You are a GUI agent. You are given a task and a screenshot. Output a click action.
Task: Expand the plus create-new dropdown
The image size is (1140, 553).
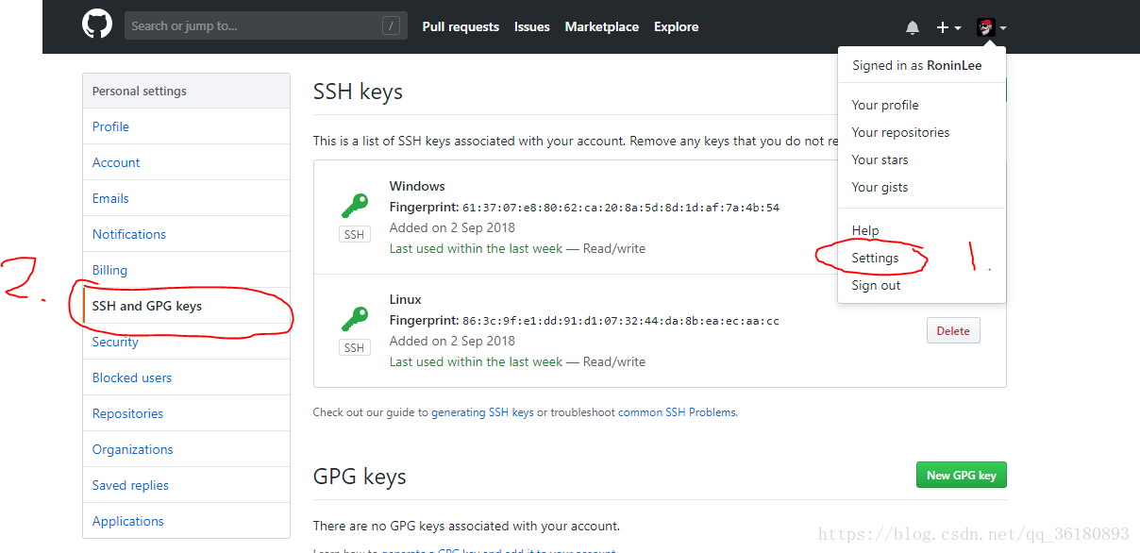pyautogui.click(x=948, y=27)
